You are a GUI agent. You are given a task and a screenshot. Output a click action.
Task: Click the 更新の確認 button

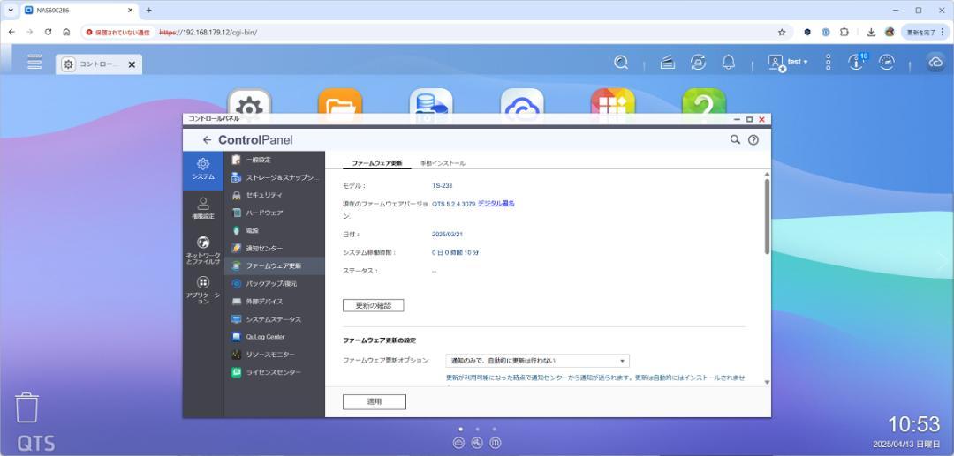pos(373,305)
